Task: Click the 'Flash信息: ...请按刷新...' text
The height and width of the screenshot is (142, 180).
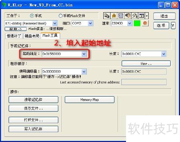Action: click(48, 29)
